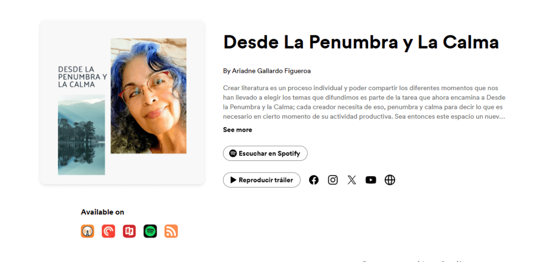534x262 pixels.
Task: Click the Desde La Penumbra y La Calma title
Action: click(x=361, y=42)
